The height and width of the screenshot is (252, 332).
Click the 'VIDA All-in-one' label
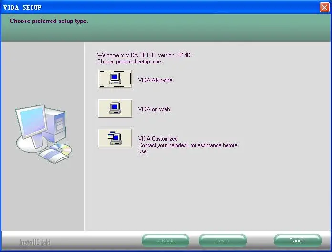coord(155,80)
